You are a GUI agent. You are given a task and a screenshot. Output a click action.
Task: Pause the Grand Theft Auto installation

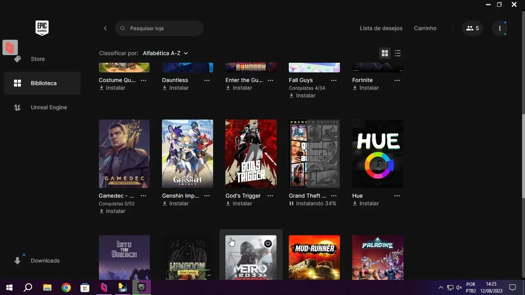[x=291, y=204]
